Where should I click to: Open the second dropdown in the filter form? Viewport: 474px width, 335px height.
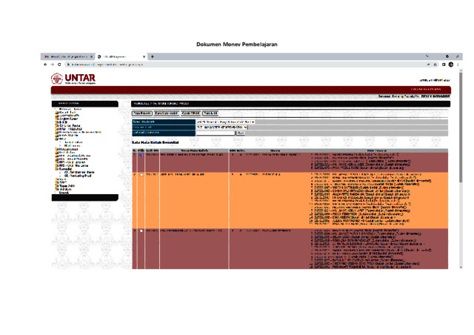pyautogui.click(x=221, y=127)
